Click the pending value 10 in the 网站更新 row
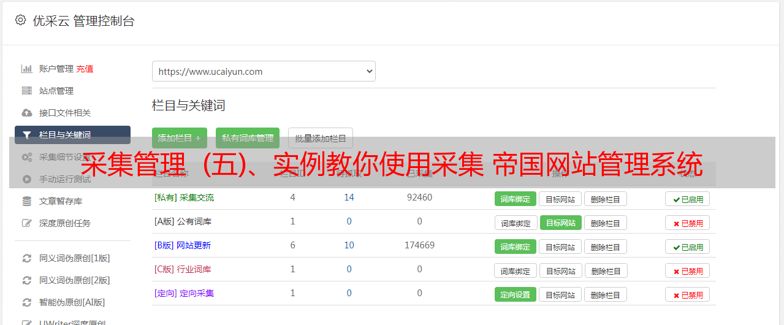This screenshot has height=325, width=784. pyautogui.click(x=349, y=245)
